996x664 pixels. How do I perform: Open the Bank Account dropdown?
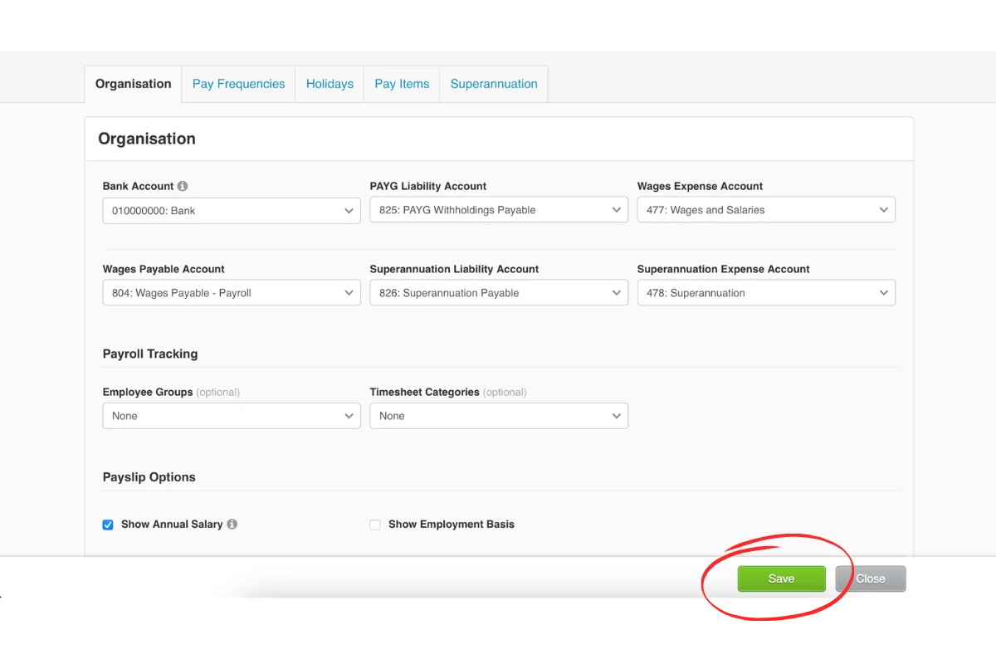point(232,211)
